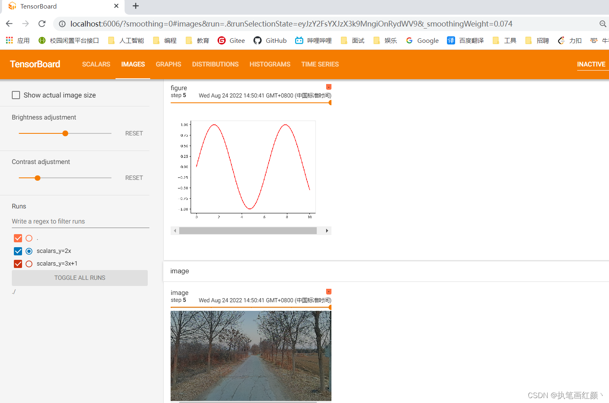Click the orange toggle-size icon on figure card

tap(329, 87)
